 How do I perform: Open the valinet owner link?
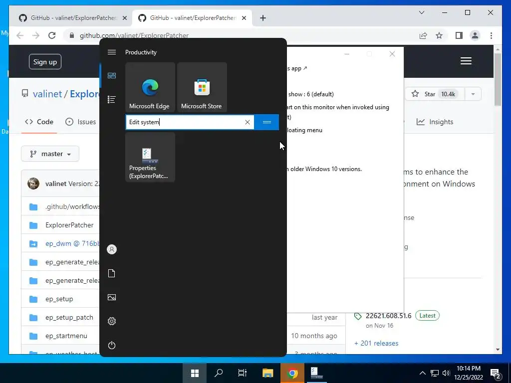(x=47, y=94)
